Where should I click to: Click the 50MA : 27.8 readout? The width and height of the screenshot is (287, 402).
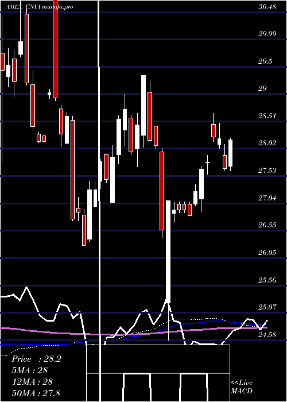(36, 393)
